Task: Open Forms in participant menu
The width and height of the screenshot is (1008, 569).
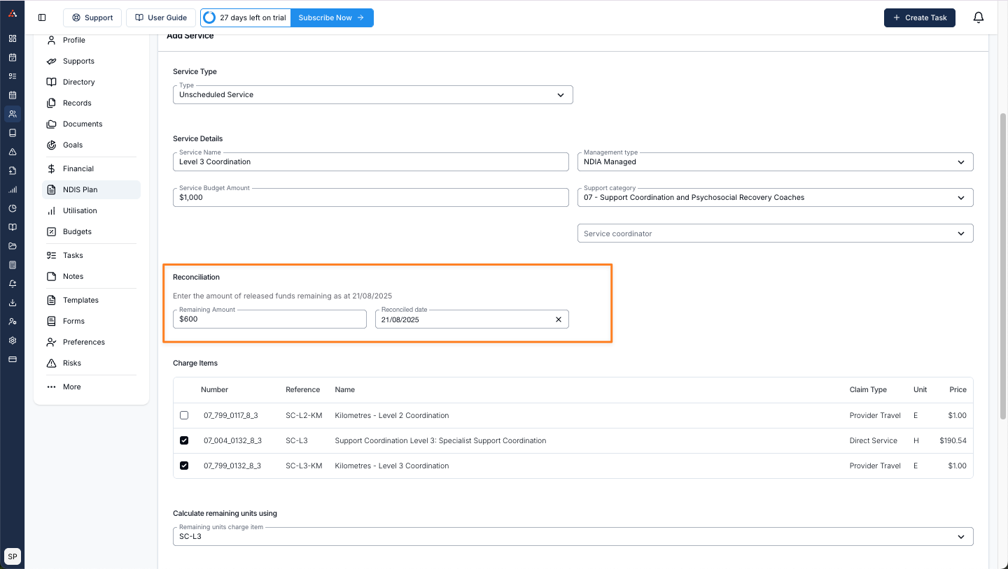Action: pyautogui.click(x=91, y=321)
